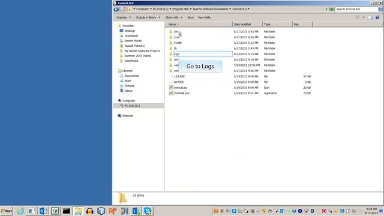Expand the arrow after PC COE (C:)
384x216 pixels.
pos(170,9)
